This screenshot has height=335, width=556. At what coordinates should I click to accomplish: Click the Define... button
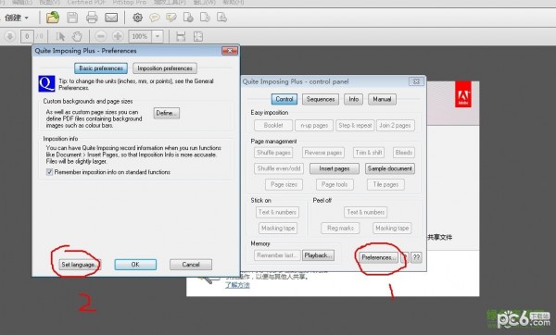pos(167,113)
